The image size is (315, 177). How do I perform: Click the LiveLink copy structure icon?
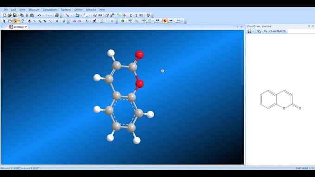coord(259,31)
